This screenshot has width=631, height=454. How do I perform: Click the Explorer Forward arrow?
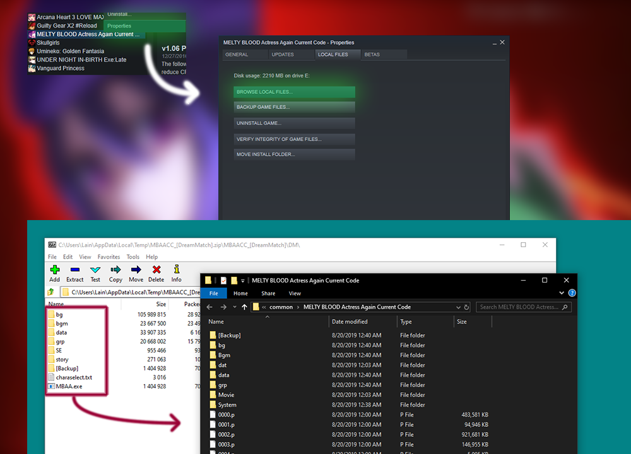[x=223, y=307]
